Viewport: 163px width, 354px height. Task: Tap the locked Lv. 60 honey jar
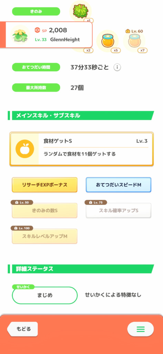pyautogui.click(x=134, y=41)
